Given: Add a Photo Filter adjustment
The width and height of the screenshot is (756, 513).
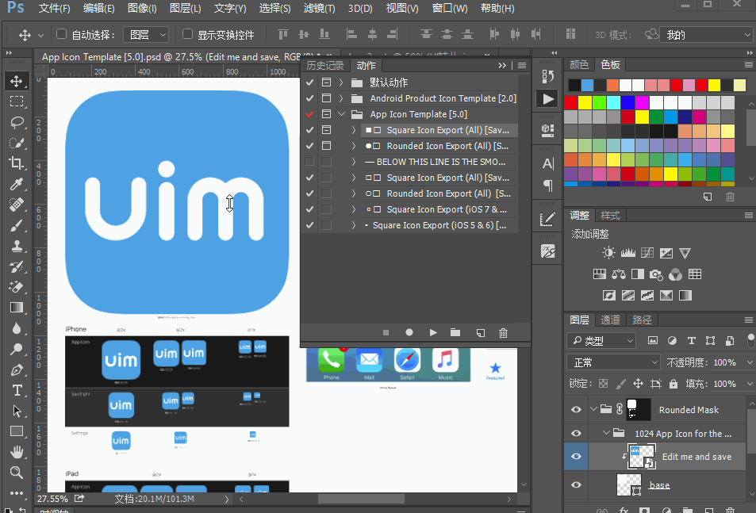Looking at the screenshot, I should (656, 274).
